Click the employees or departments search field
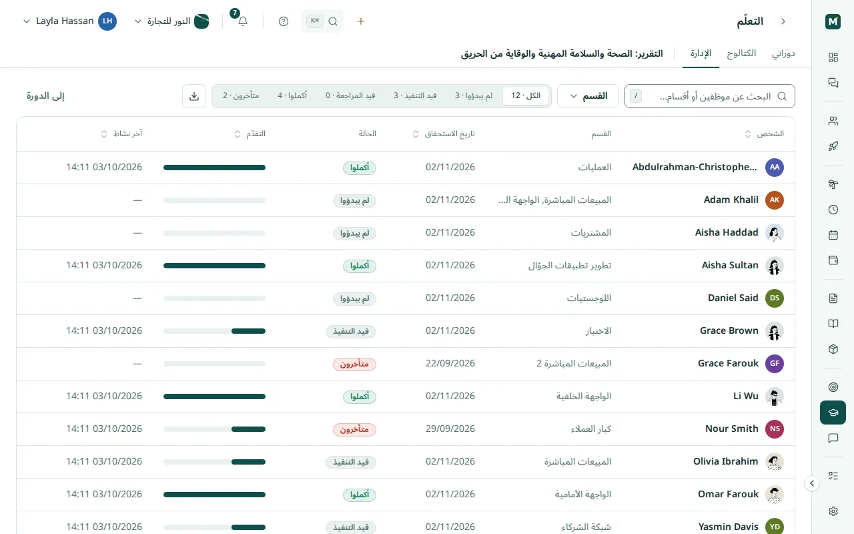Screen dimensions: 854x534 tap(710, 96)
